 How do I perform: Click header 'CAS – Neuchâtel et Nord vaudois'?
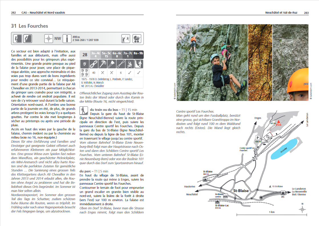(x=43, y=13)
